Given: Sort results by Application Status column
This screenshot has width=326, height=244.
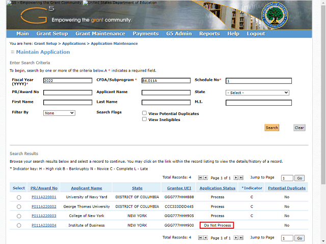Looking at the screenshot, I should (218, 188).
